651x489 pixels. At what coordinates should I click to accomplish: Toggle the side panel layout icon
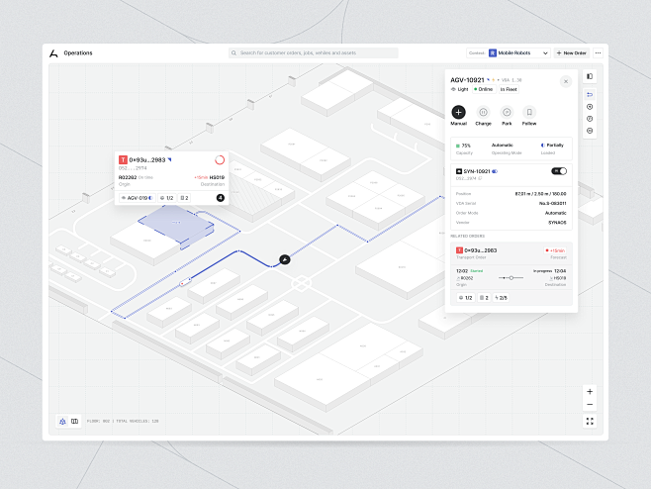[590, 76]
